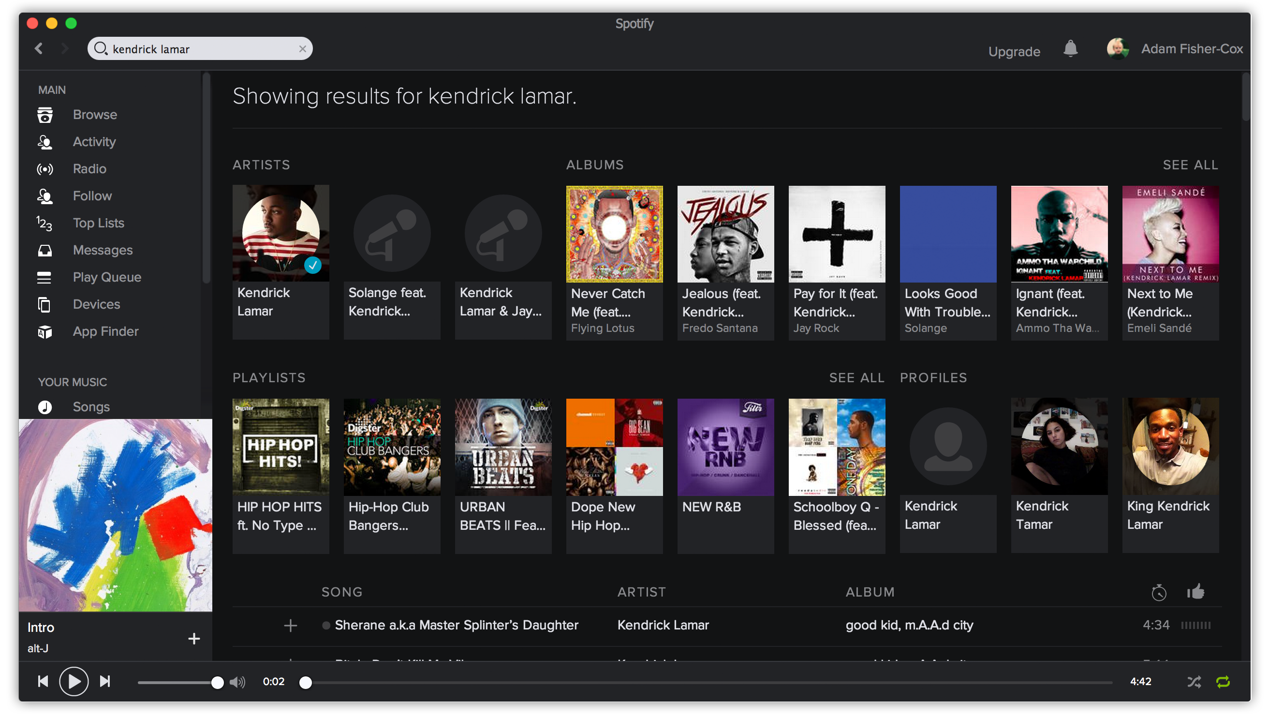Open Kendrick Tamar profile
The image size is (1269, 718).
1059,476
